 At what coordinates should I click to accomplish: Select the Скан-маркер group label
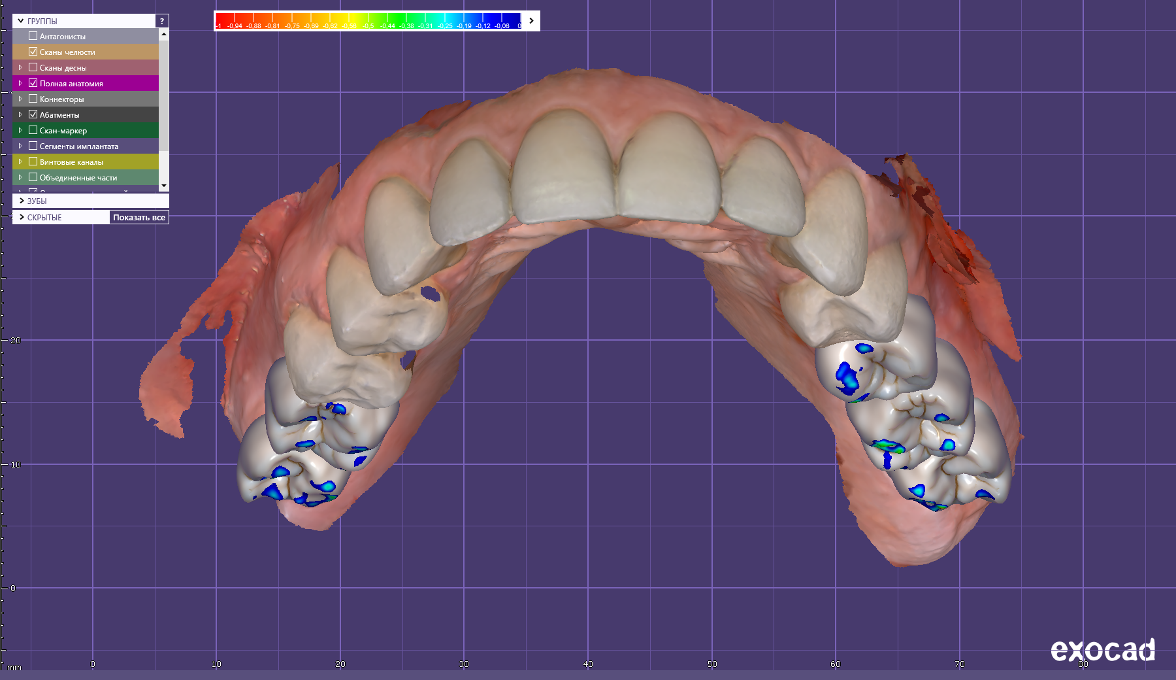click(63, 131)
